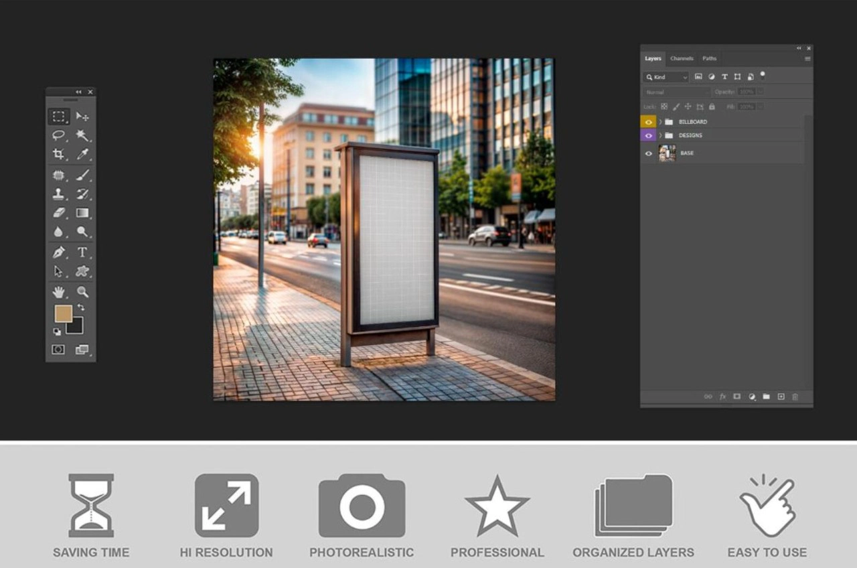Filter for shape layers

click(737, 77)
